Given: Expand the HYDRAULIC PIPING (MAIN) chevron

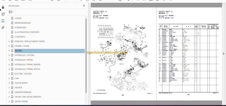Looking at the screenshot, I should click(x=9, y=64).
